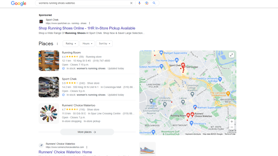Screen dimensions: 278x156
Task: Expand the map to full view
Action: coord(231,55)
